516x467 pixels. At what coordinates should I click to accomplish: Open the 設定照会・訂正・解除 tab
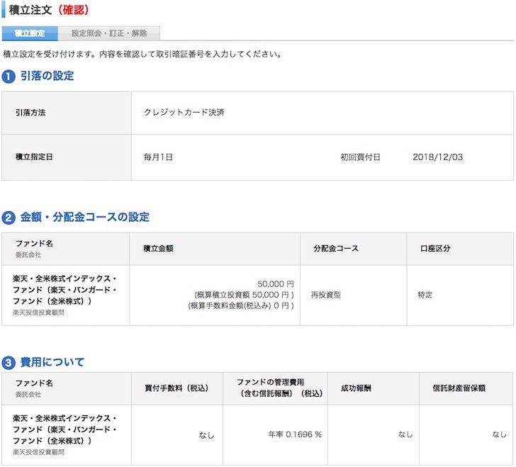pos(109,33)
